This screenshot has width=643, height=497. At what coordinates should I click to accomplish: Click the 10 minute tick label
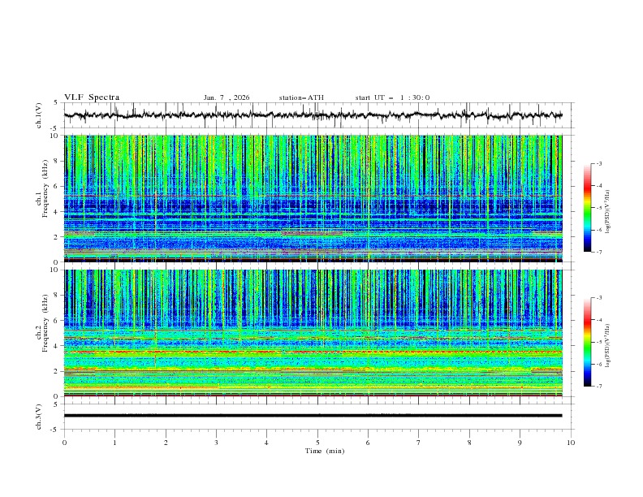click(x=571, y=442)
